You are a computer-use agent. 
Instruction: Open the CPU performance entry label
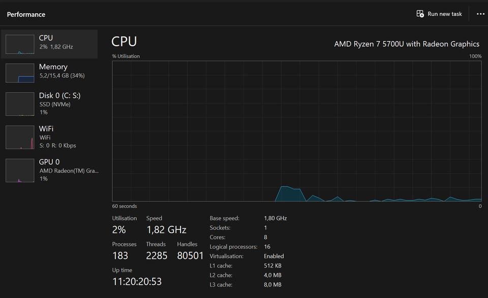point(46,38)
